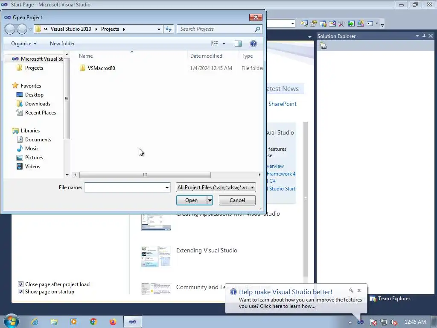Screen dimensions: 437x328
Task: Click Start Page green arrow toolbar icon
Action: tap(351, 23)
